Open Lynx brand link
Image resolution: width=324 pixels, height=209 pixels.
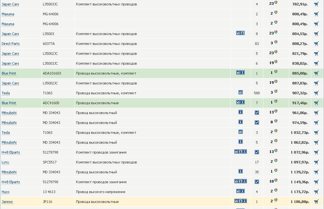tap(5, 162)
